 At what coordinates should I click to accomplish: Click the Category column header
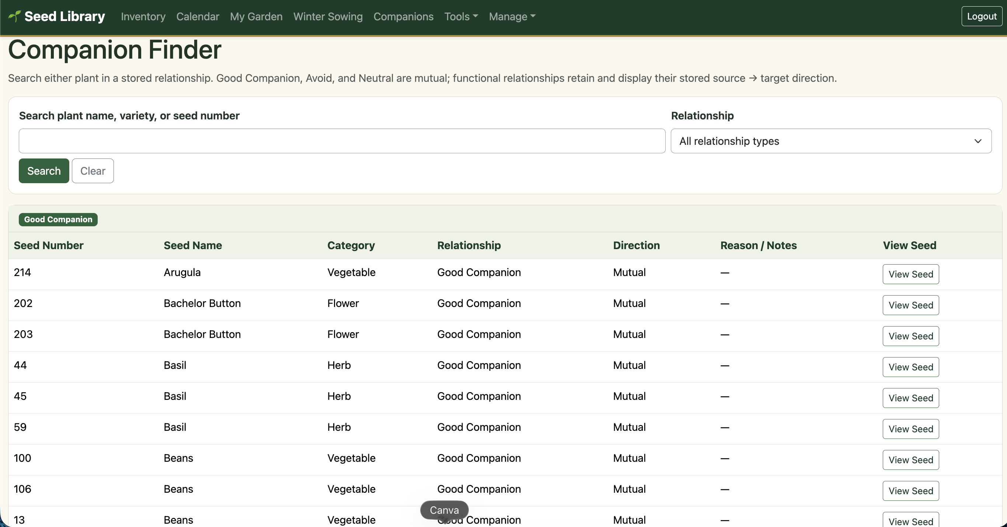point(351,245)
